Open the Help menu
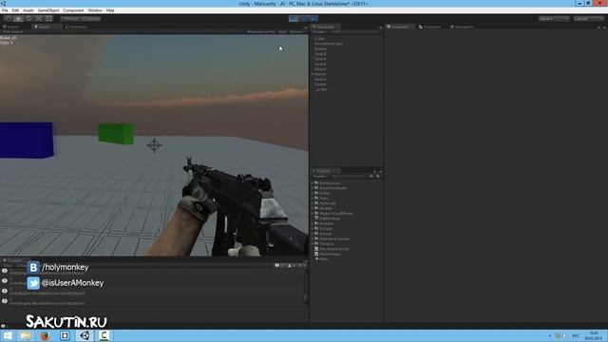The height and width of the screenshot is (342, 608). 110,10
